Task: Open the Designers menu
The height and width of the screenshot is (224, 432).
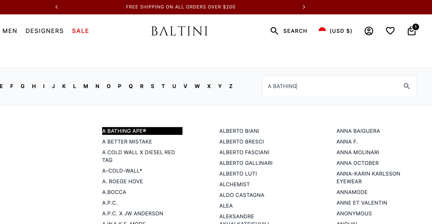Action: (44, 31)
